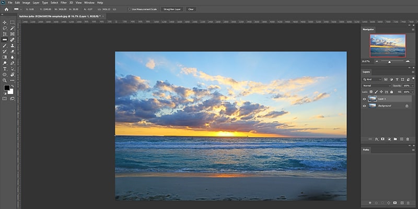The width and height of the screenshot is (418, 209).
Task: Select the Hand tool
Action: pos(12,75)
